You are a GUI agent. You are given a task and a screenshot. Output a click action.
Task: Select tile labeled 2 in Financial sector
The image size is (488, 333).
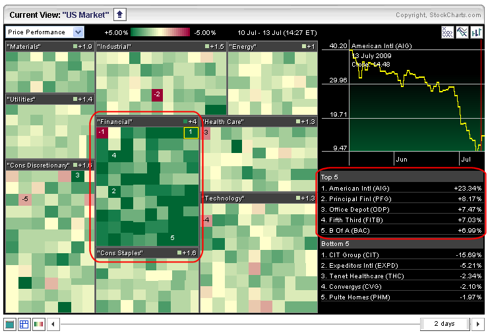[114, 191]
